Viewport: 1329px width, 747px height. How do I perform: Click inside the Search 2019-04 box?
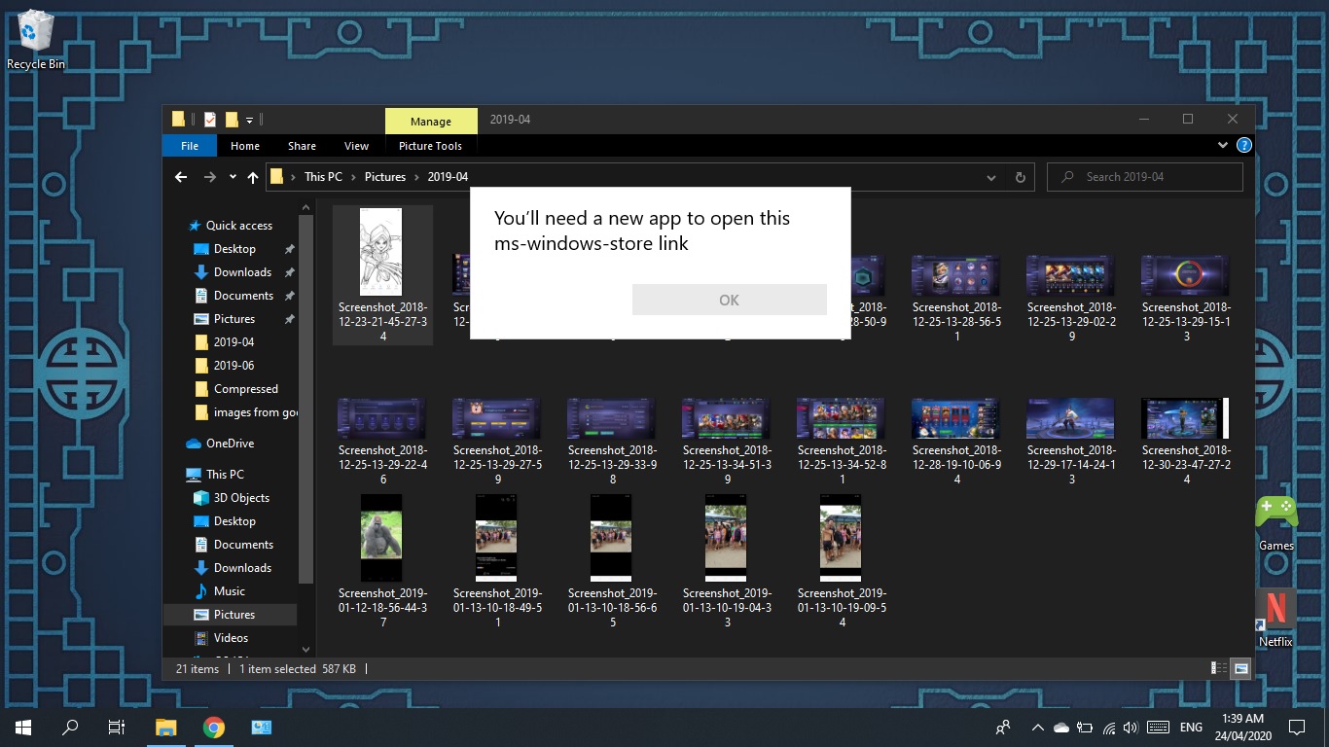tap(1144, 176)
